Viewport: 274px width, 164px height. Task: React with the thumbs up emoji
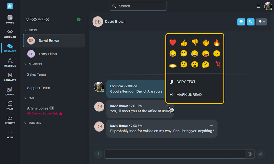(x=184, y=43)
